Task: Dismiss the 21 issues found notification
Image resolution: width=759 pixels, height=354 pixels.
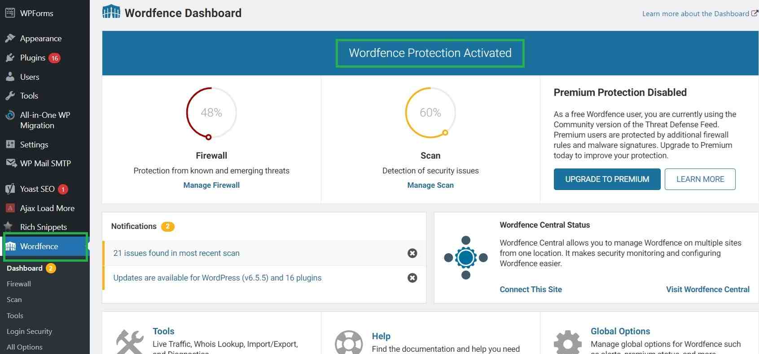Action: (412, 253)
